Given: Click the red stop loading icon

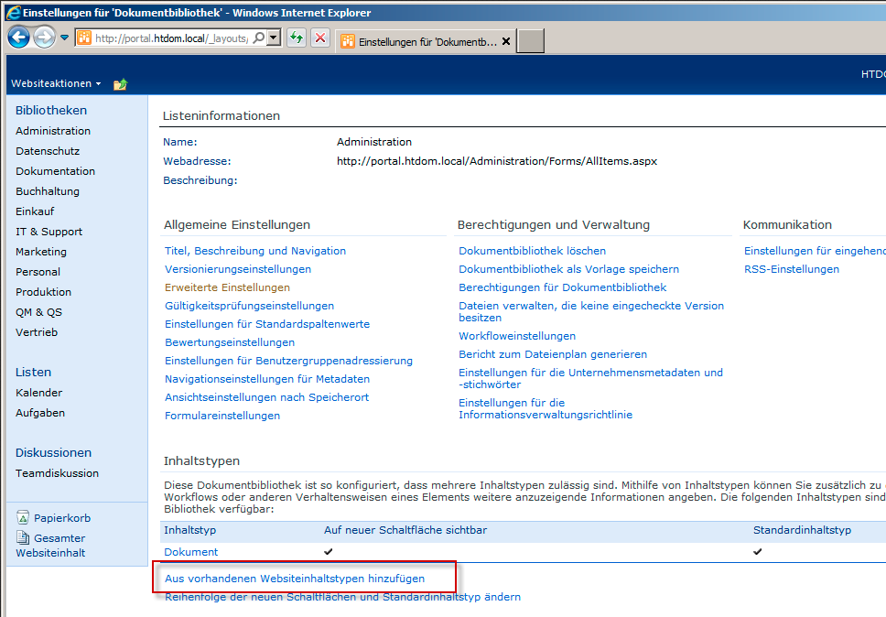Looking at the screenshot, I should 320,38.
